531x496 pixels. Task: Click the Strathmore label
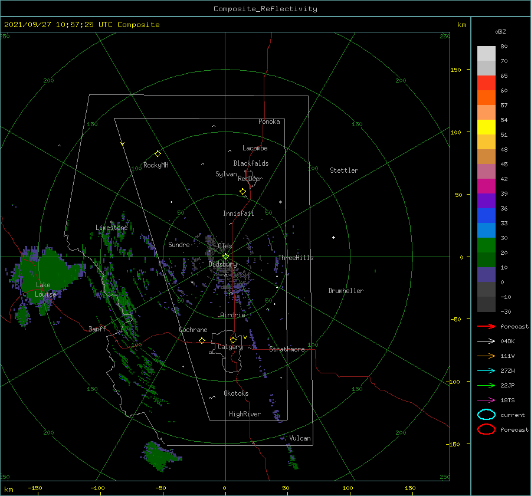point(287,349)
